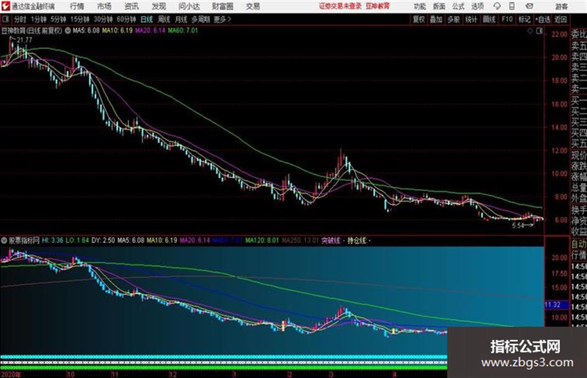The width and height of the screenshot is (587, 378).
Task: Click the 标记 mark toolbar button
Action: coord(524,19)
